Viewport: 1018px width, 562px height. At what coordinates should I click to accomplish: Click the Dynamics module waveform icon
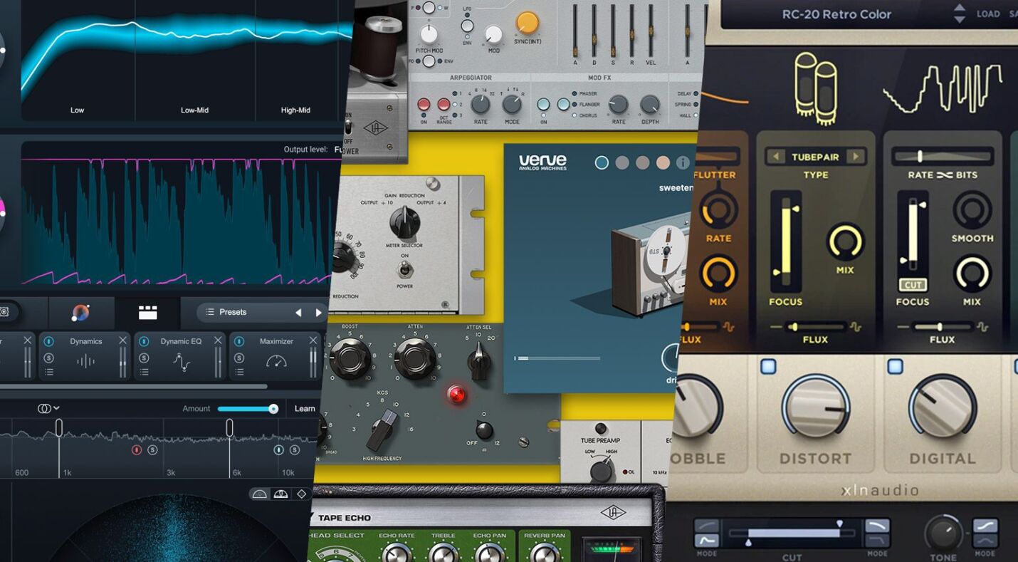point(85,361)
